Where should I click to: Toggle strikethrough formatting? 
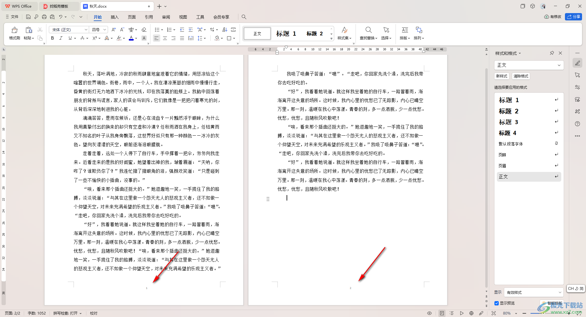point(82,38)
